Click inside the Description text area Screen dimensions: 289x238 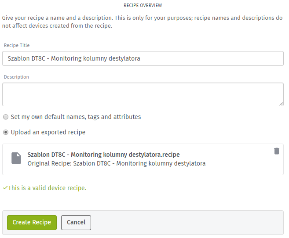[143, 94]
